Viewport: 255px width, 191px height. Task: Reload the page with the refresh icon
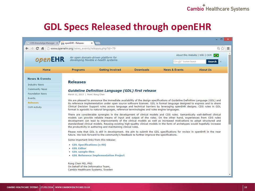(x=37, y=48)
